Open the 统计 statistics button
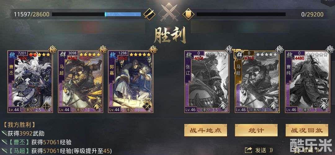 (256, 130)
